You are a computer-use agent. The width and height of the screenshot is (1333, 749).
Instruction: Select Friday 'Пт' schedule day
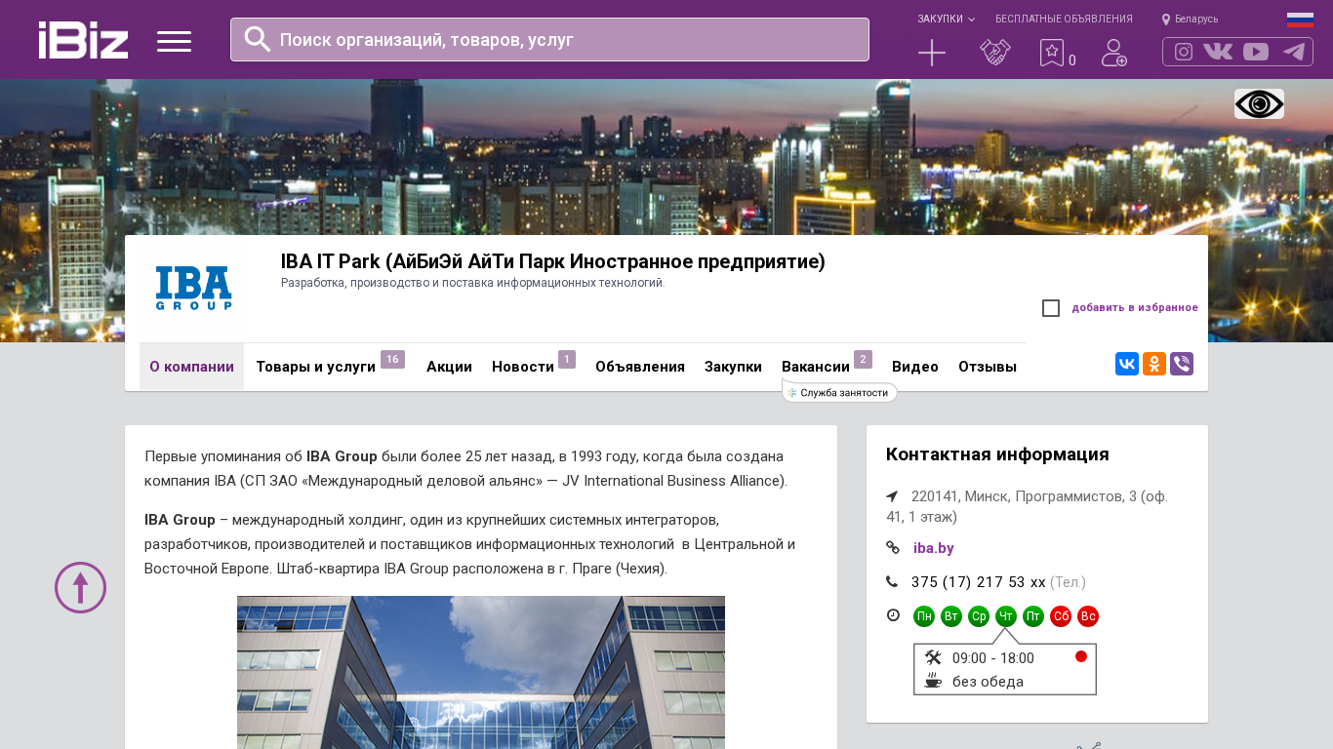1033,616
